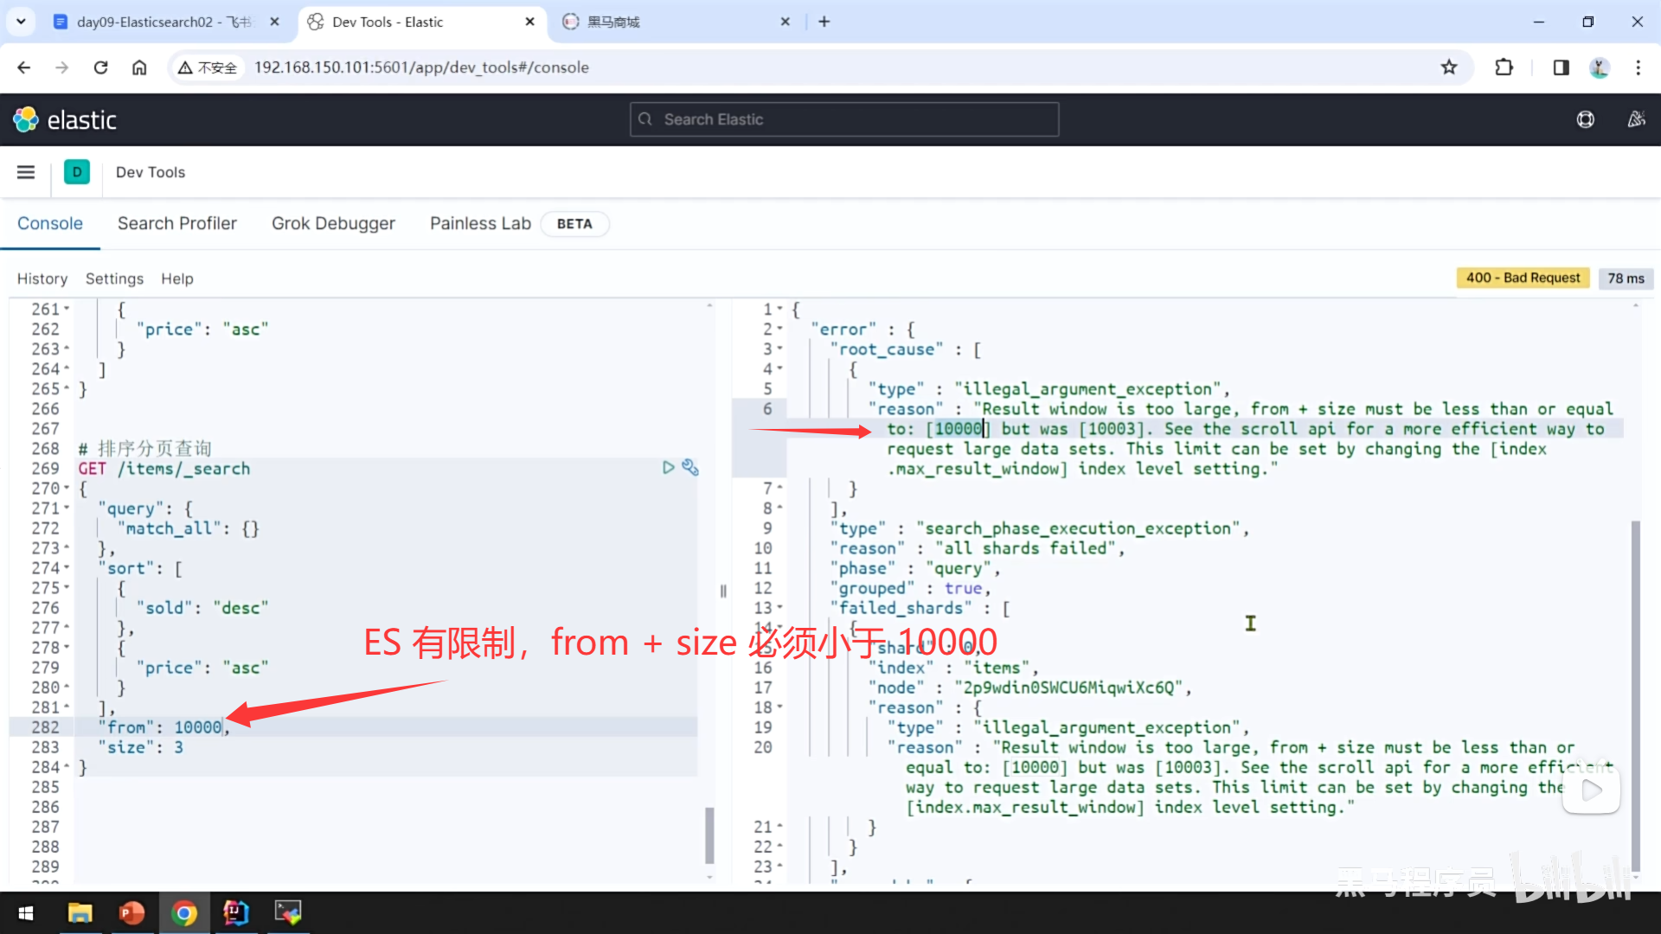Toggle the browser side panel button

1561,67
